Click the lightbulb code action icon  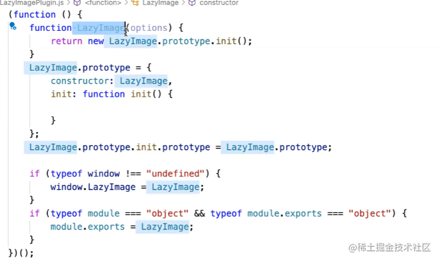pyautogui.click(x=13, y=27)
